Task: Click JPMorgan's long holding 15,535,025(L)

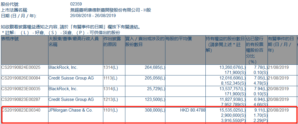Action: tap(232, 110)
